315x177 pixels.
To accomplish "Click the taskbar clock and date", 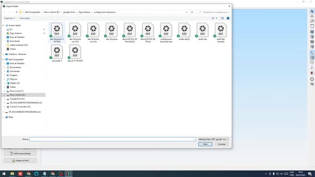I will click(300, 174).
